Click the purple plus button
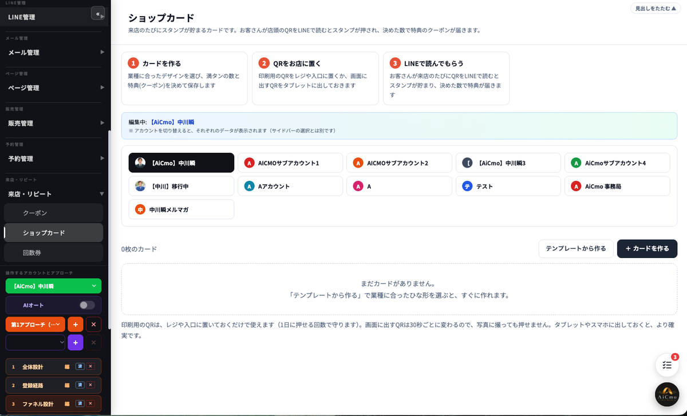Viewport: 687px width, 416px height. point(76,342)
